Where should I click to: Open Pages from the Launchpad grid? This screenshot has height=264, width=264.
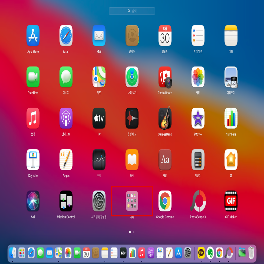pos(66,160)
